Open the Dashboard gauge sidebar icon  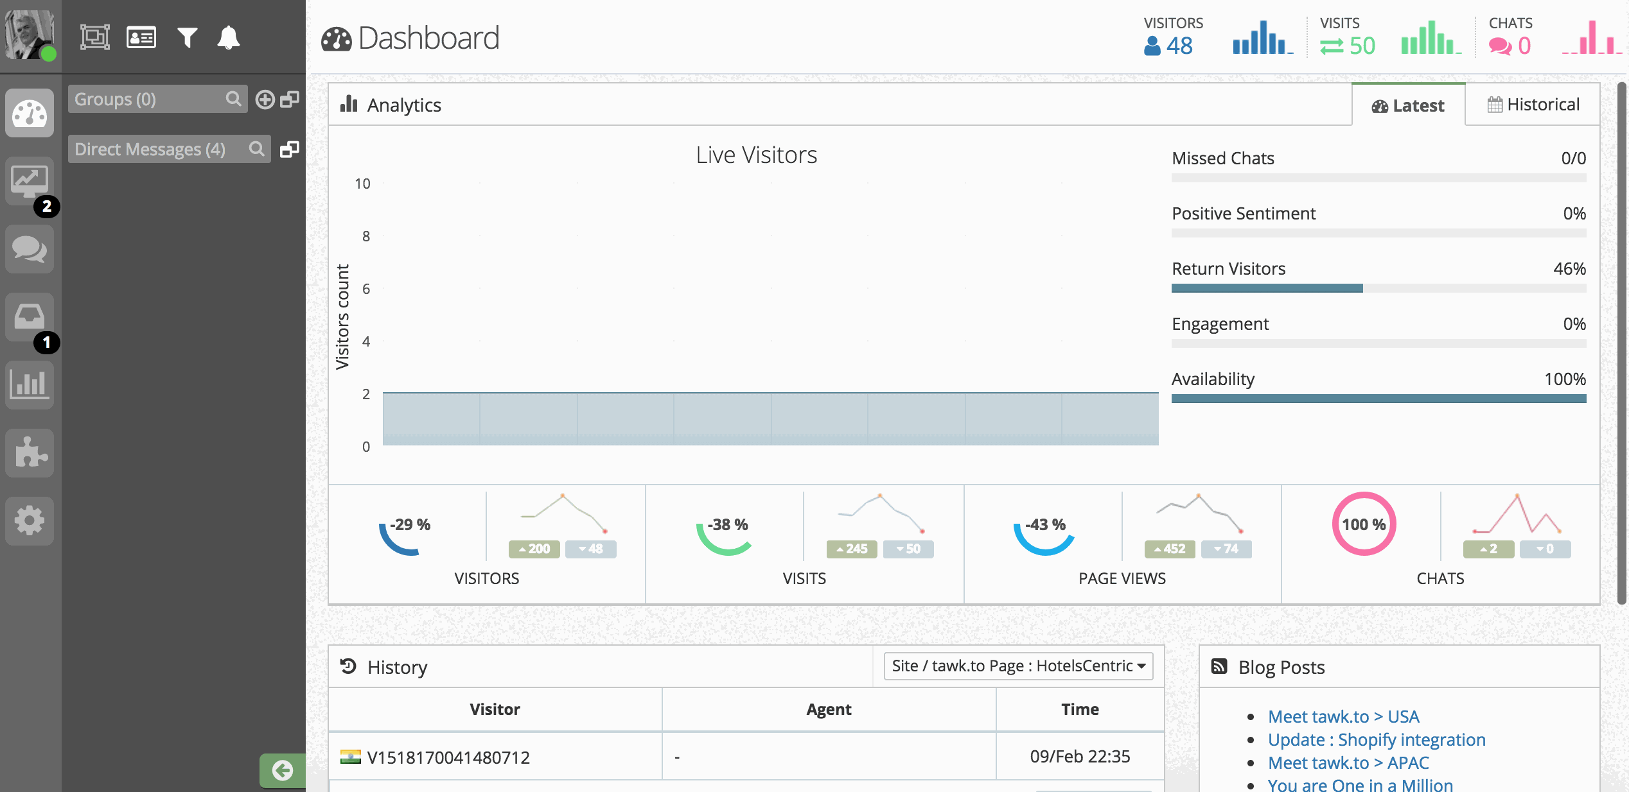click(30, 114)
